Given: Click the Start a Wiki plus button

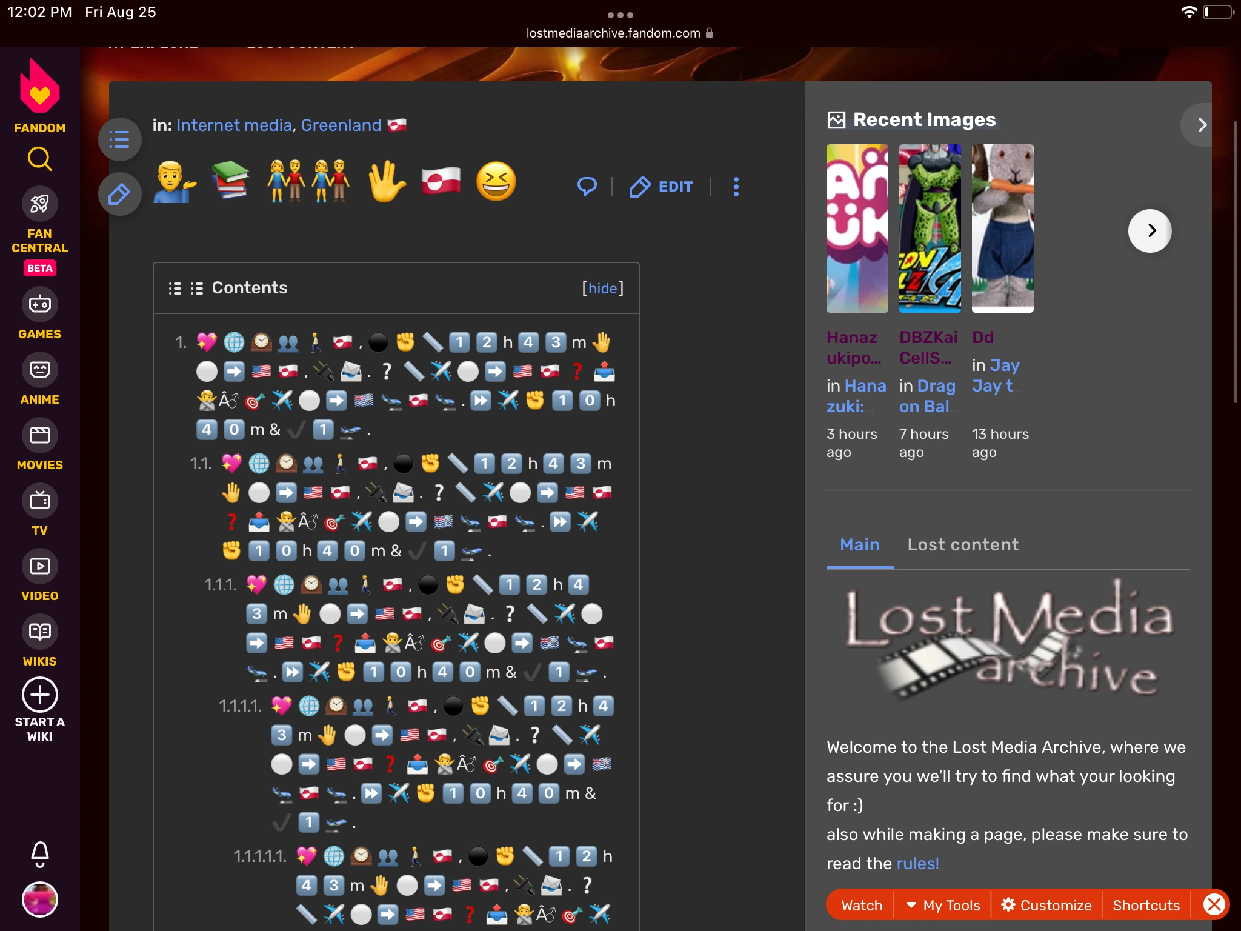Looking at the screenshot, I should point(39,695).
